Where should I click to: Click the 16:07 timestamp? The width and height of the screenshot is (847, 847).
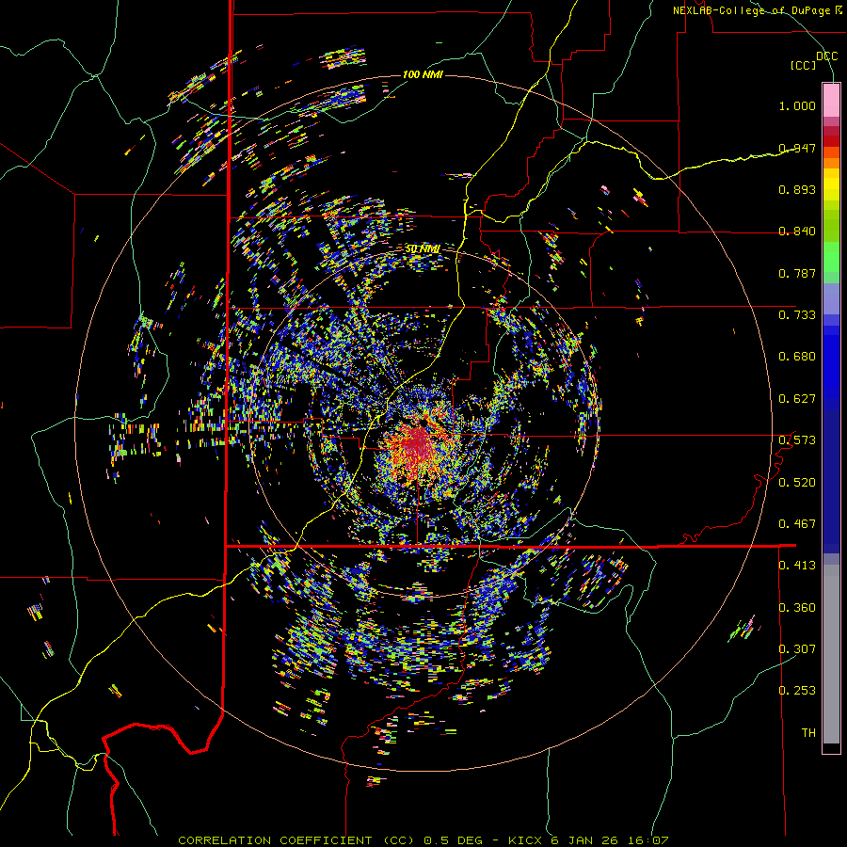pyautogui.click(x=647, y=840)
